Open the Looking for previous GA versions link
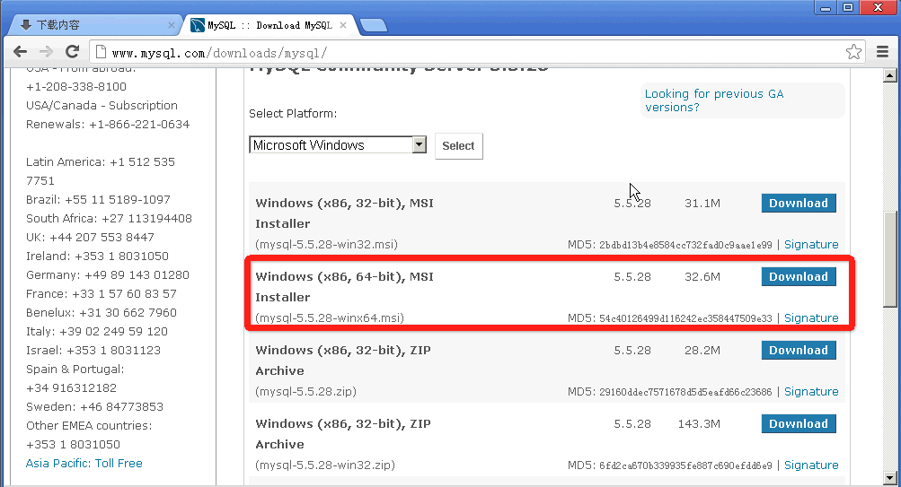 (x=714, y=100)
